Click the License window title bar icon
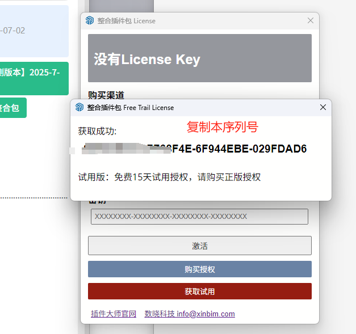 pyautogui.click(x=90, y=21)
